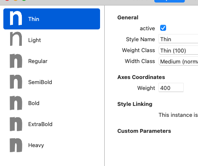The width and height of the screenshot is (198, 166).
Task: Click the Style Name text field
Action: [178, 39]
